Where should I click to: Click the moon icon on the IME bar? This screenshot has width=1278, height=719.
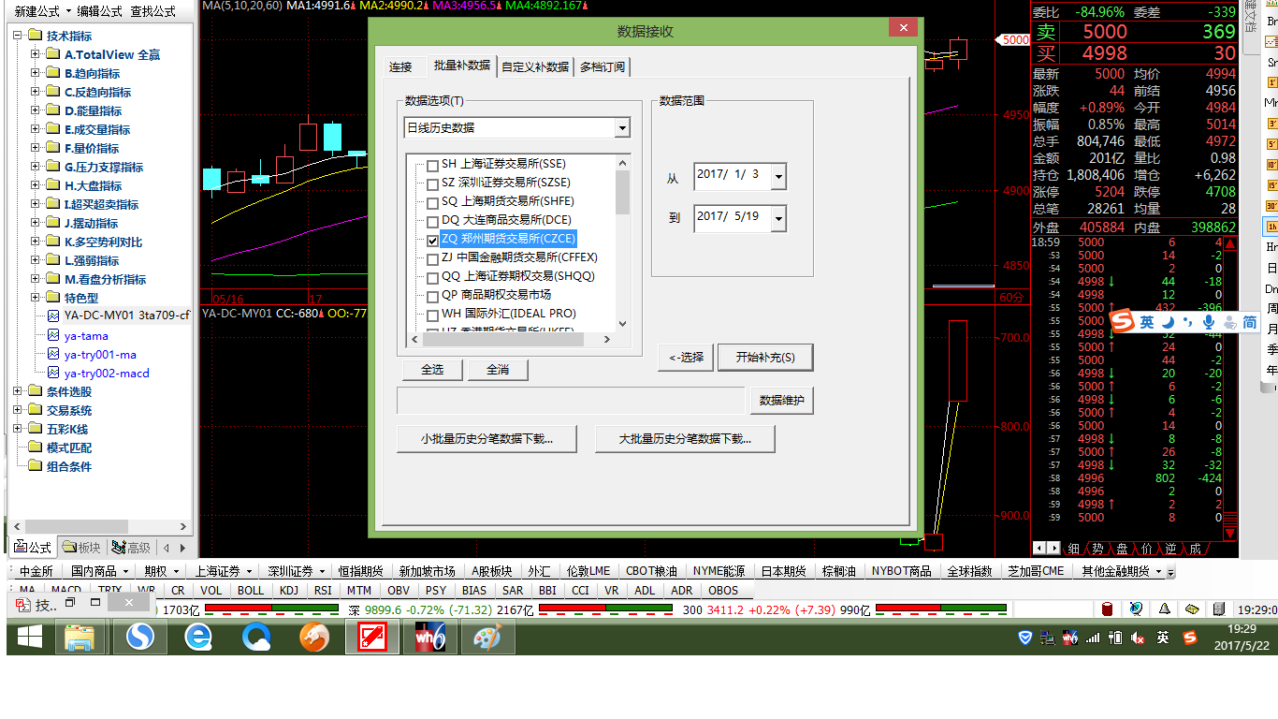pos(1169,322)
